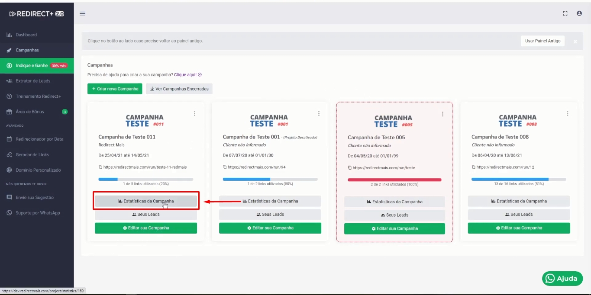The image size is (591, 295).
Task: Click red progress bar of Campanha 005
Action: (x=394, y=180)
